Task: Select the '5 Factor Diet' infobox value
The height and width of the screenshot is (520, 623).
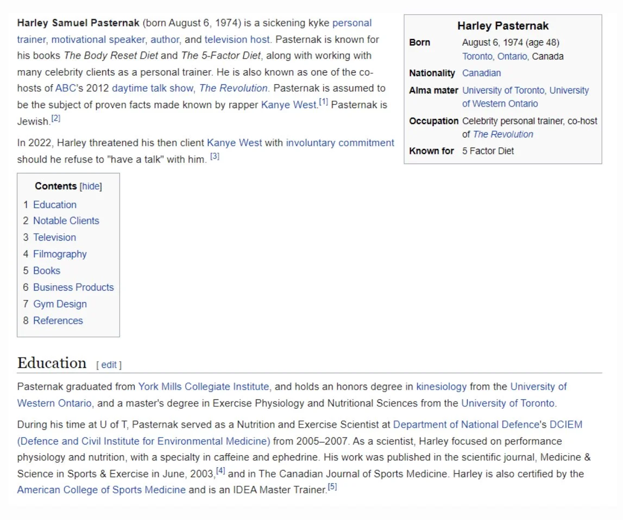Action: pyautogui.click(x=488, y=152)
